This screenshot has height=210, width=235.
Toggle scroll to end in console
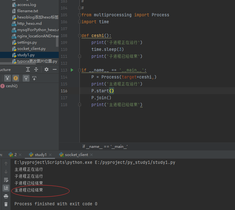pyautogui.click(x=6, y=188)
